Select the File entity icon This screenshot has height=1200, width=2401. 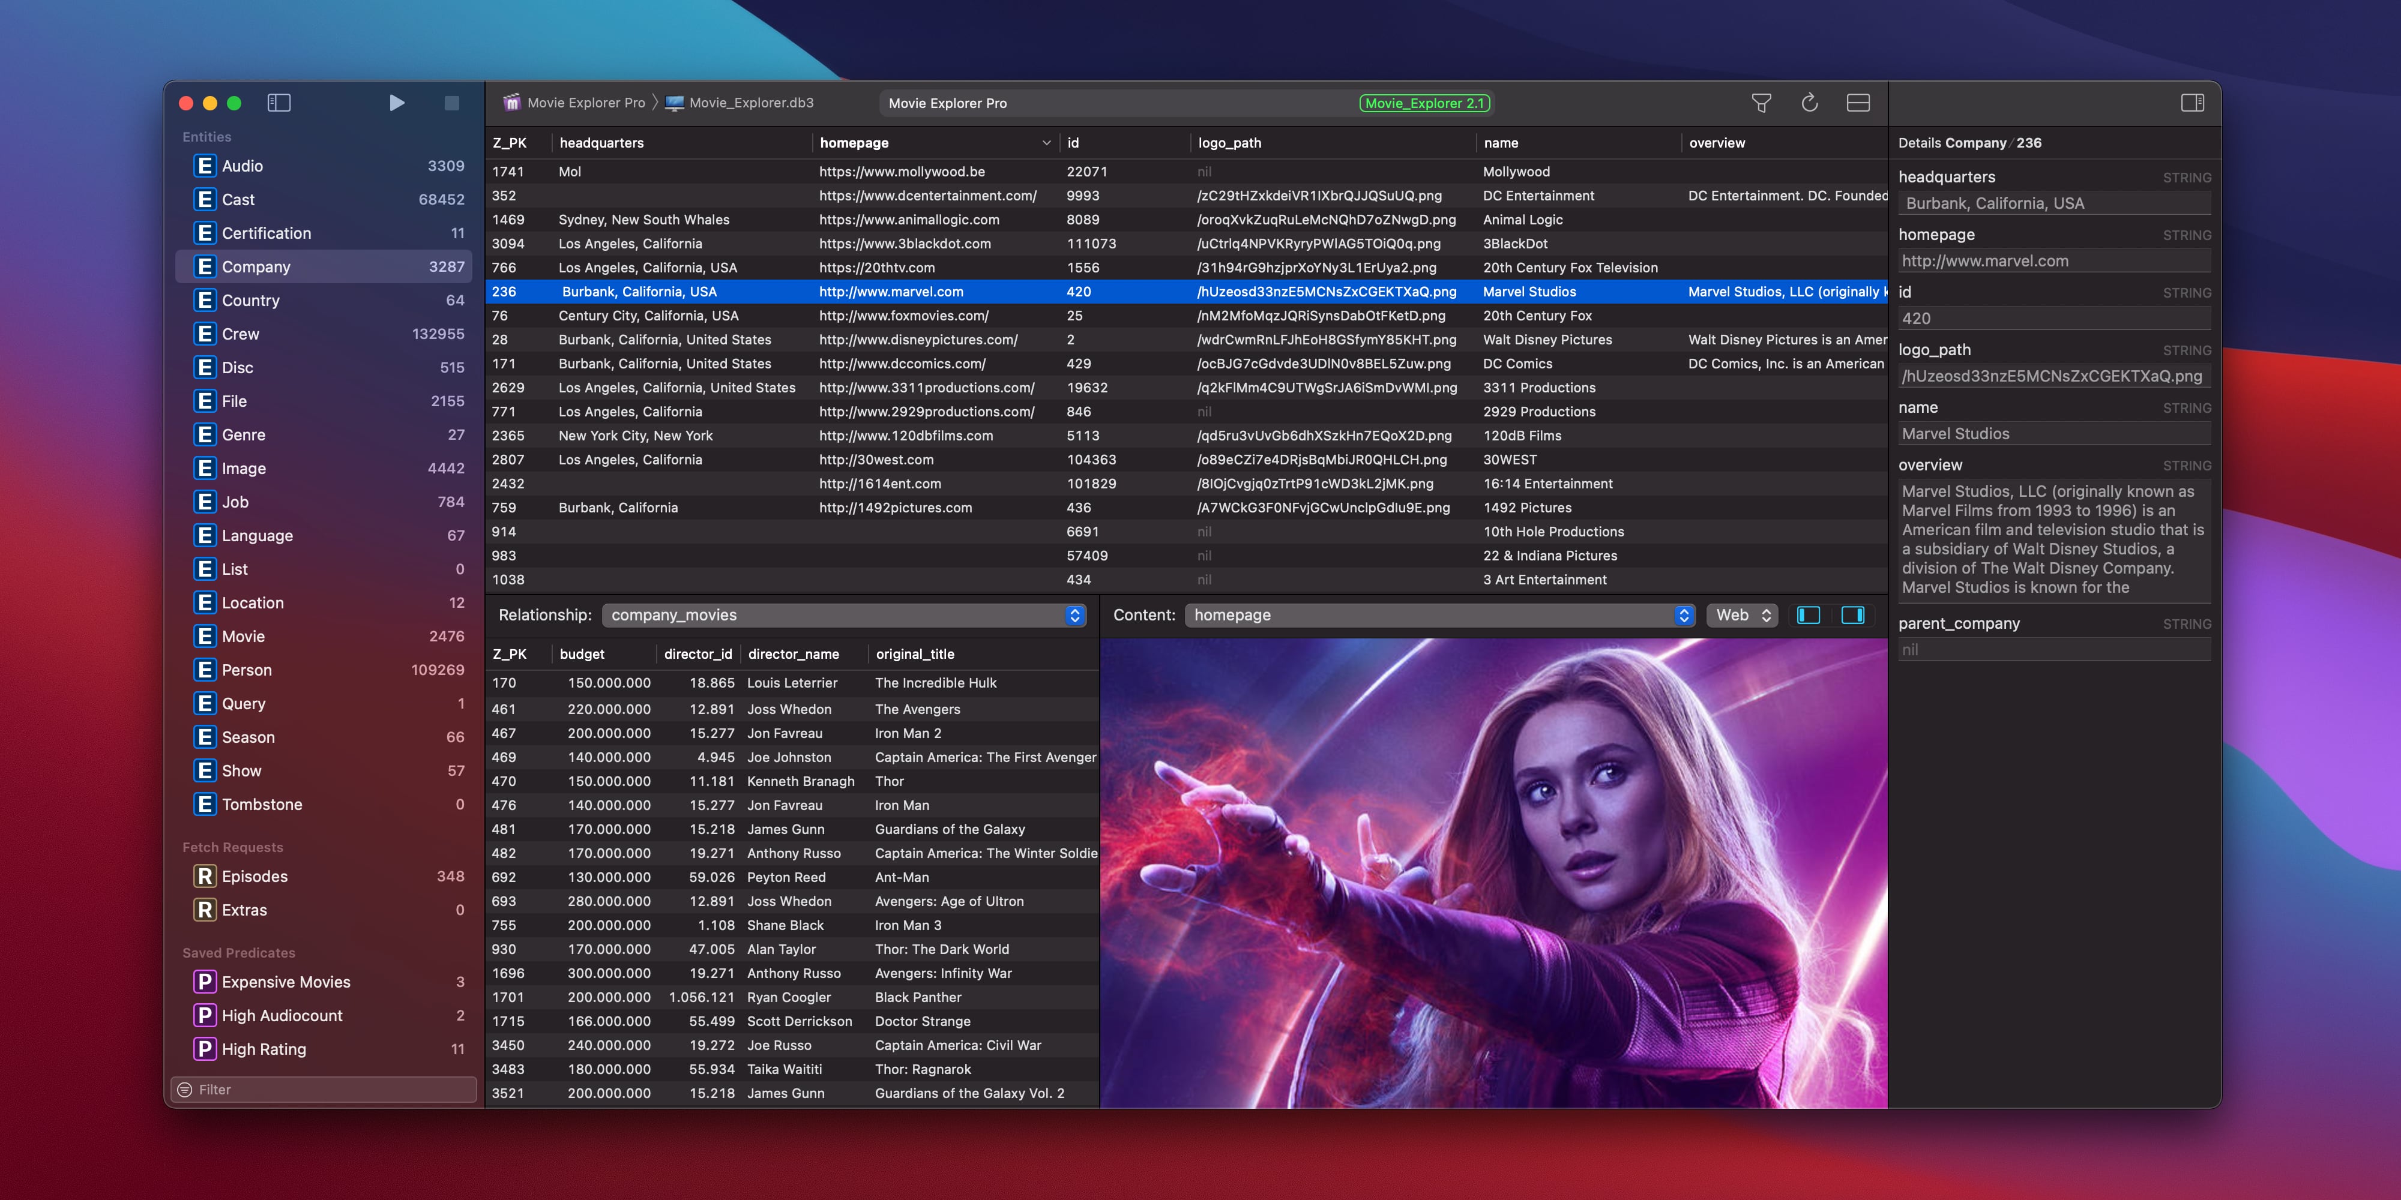[205, 401]
